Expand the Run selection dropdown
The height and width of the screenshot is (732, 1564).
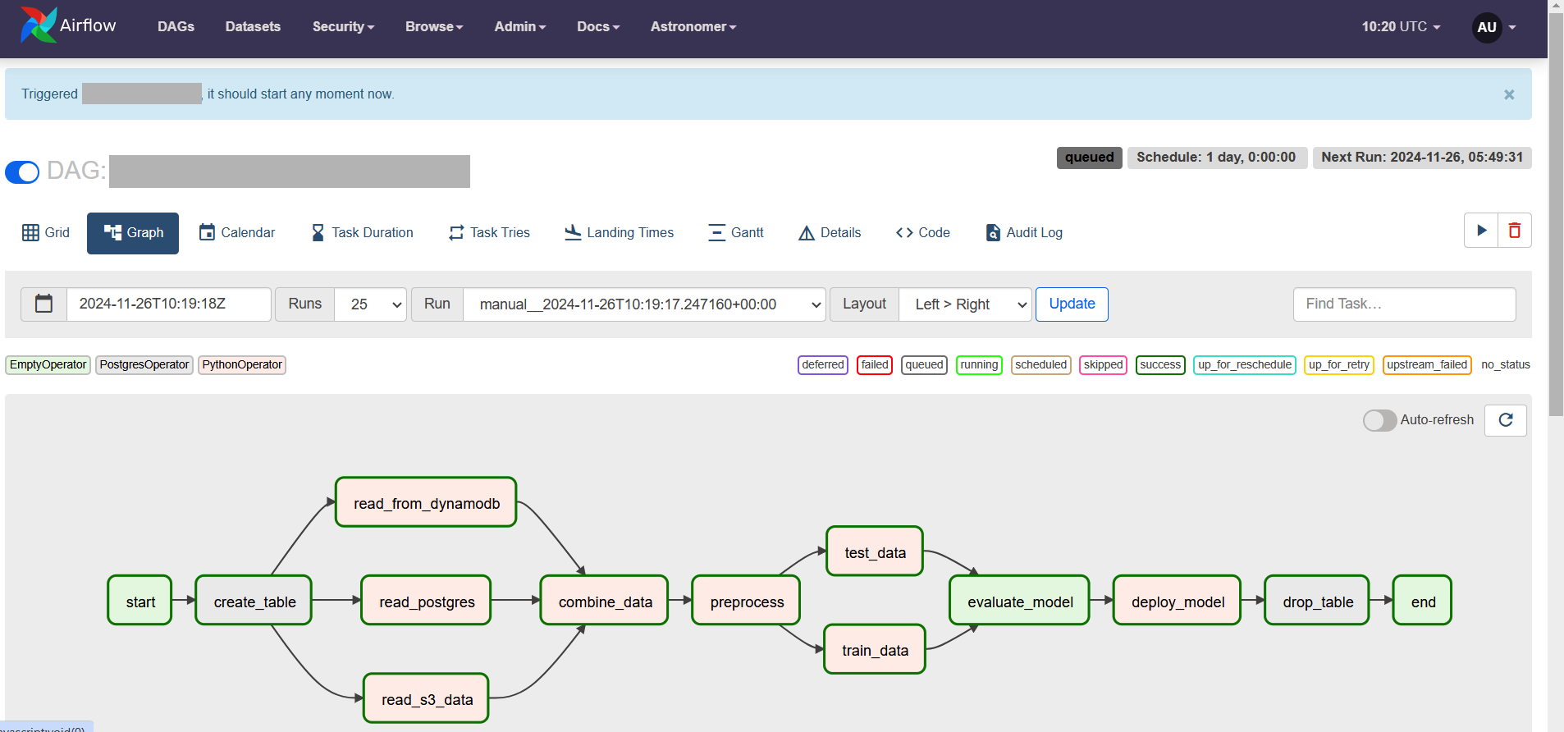644,304
